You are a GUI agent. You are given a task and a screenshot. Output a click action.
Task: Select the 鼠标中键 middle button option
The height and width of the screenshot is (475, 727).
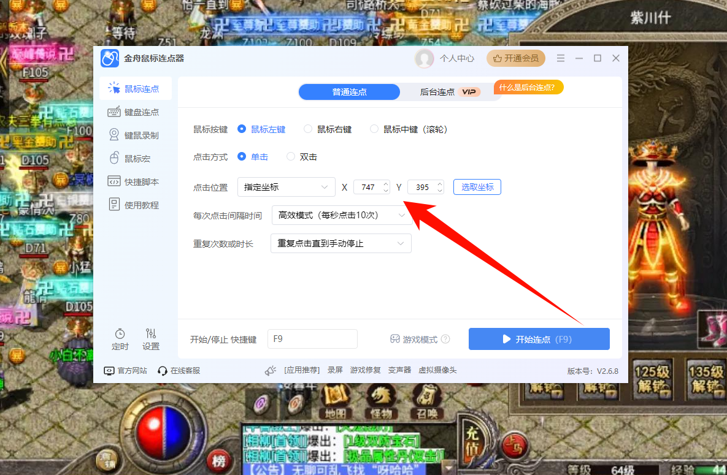pyautogui.click(x=374, y=129)
